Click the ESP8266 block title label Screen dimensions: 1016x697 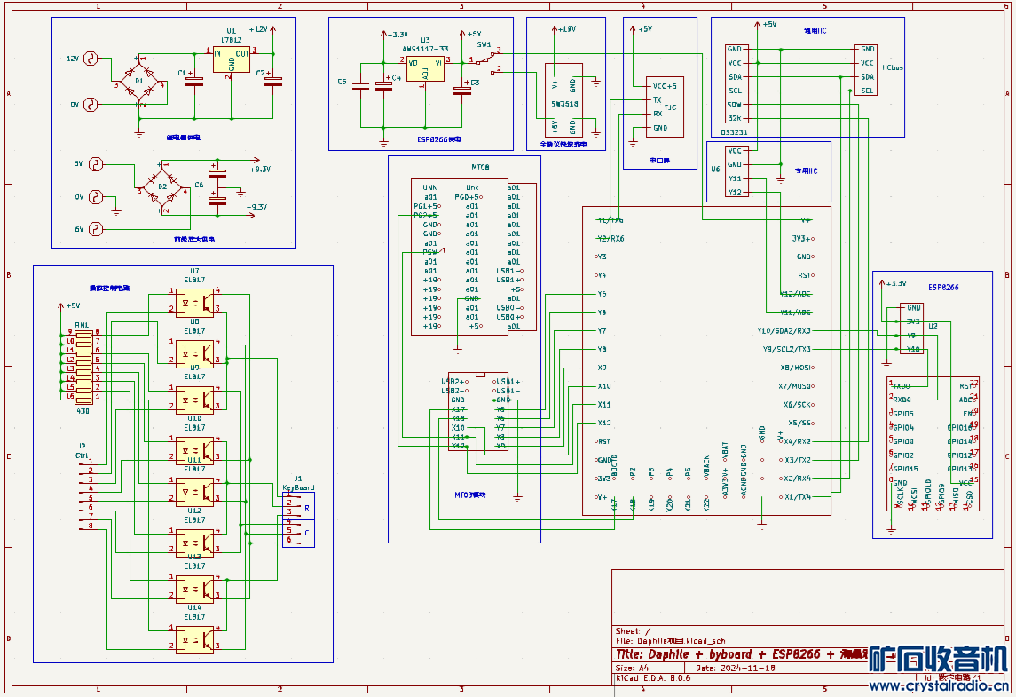943,287
